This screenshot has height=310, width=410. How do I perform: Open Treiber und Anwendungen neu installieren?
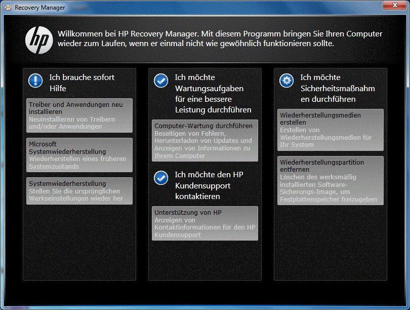[x=79, y=115]
